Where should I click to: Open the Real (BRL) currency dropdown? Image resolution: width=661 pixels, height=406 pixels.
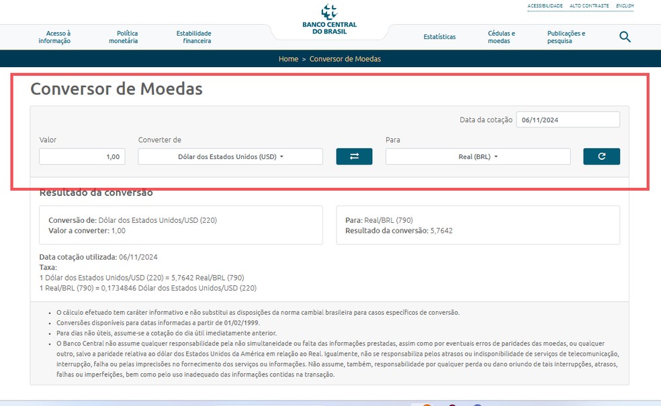pyautogui.click(x=477, y=156)
